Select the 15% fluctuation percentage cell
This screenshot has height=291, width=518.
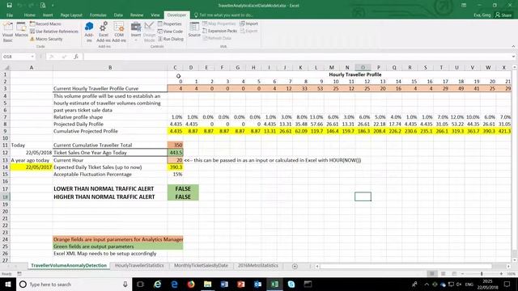[x=175, y=175]
